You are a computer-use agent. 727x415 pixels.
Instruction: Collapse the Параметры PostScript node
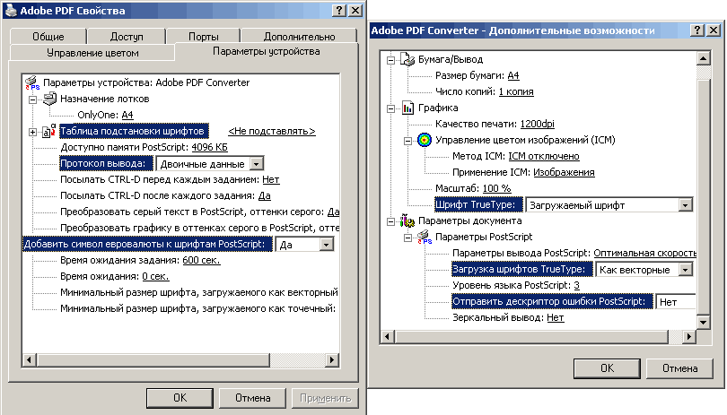pyautogui.click(x=408, y=238)
